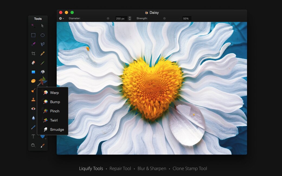Image resolution: width=282 pixels, height=176 pixels.
Task: Select the Move tool arrow
Action: [x=43, y=26]
